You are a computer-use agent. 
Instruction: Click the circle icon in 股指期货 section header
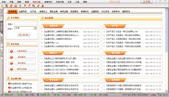(x=109, y=80)
